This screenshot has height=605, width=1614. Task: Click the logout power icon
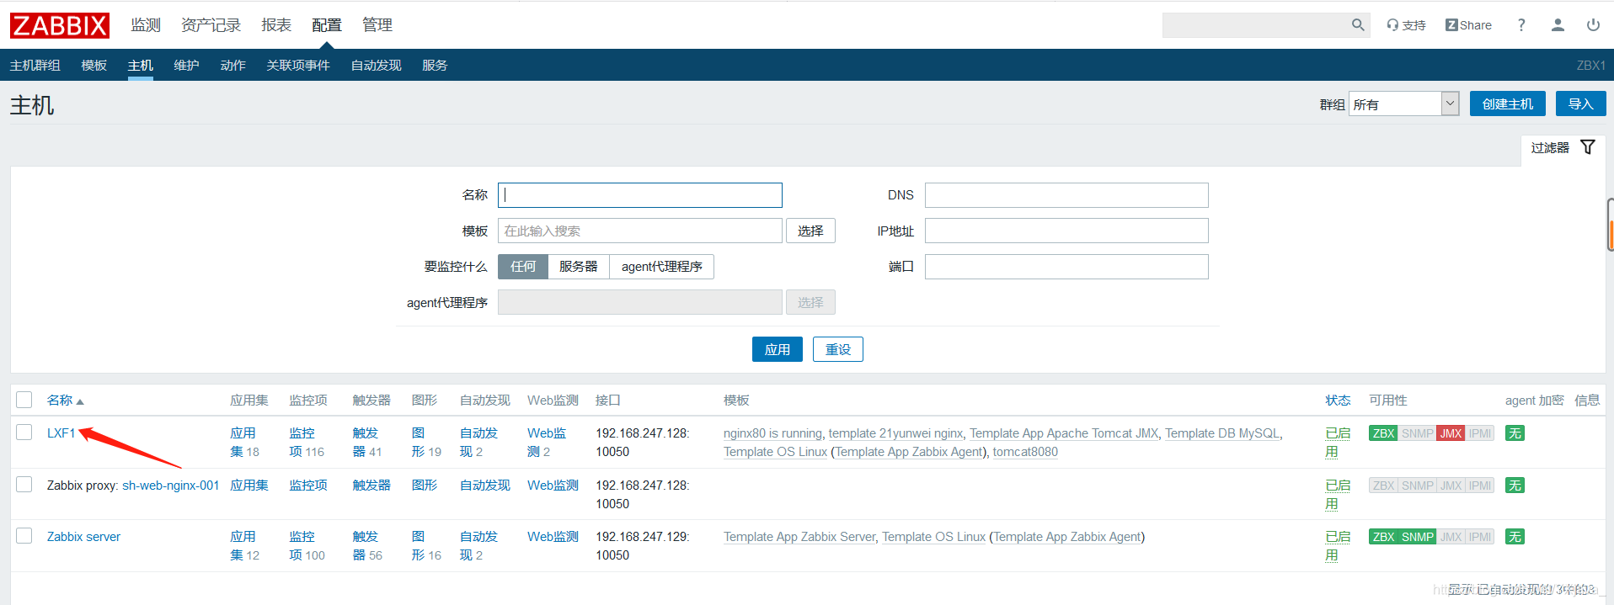1593,25
